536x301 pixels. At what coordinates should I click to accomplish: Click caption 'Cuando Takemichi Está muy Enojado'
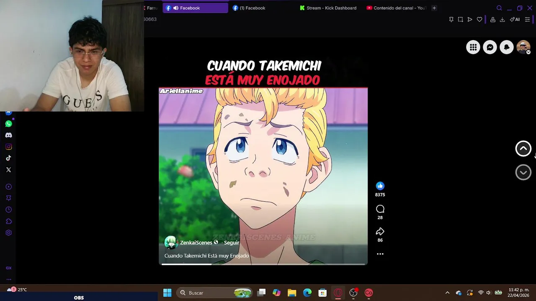tap(206, 255)
